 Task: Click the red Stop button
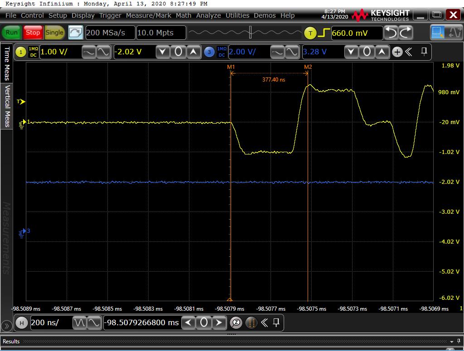(x=33, y=33)
